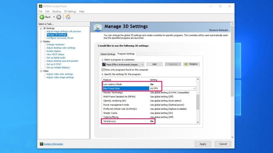Open the Help menu

(81, 11)
